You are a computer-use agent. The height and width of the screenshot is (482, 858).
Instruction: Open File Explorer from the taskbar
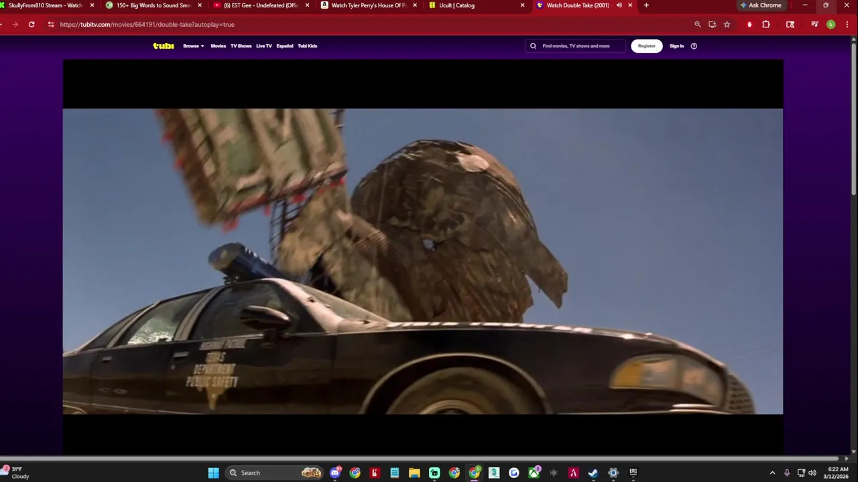(414, 473)
